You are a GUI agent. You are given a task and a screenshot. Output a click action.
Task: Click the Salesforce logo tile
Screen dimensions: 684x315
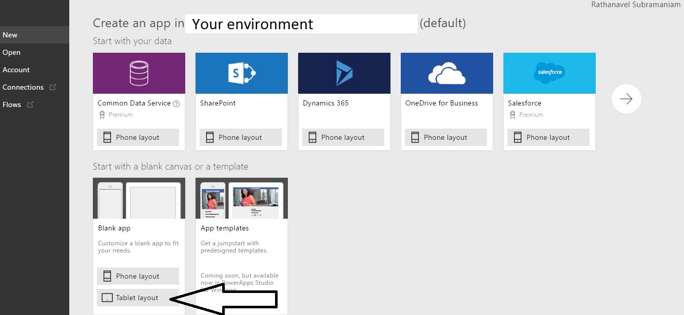(550, 73)
